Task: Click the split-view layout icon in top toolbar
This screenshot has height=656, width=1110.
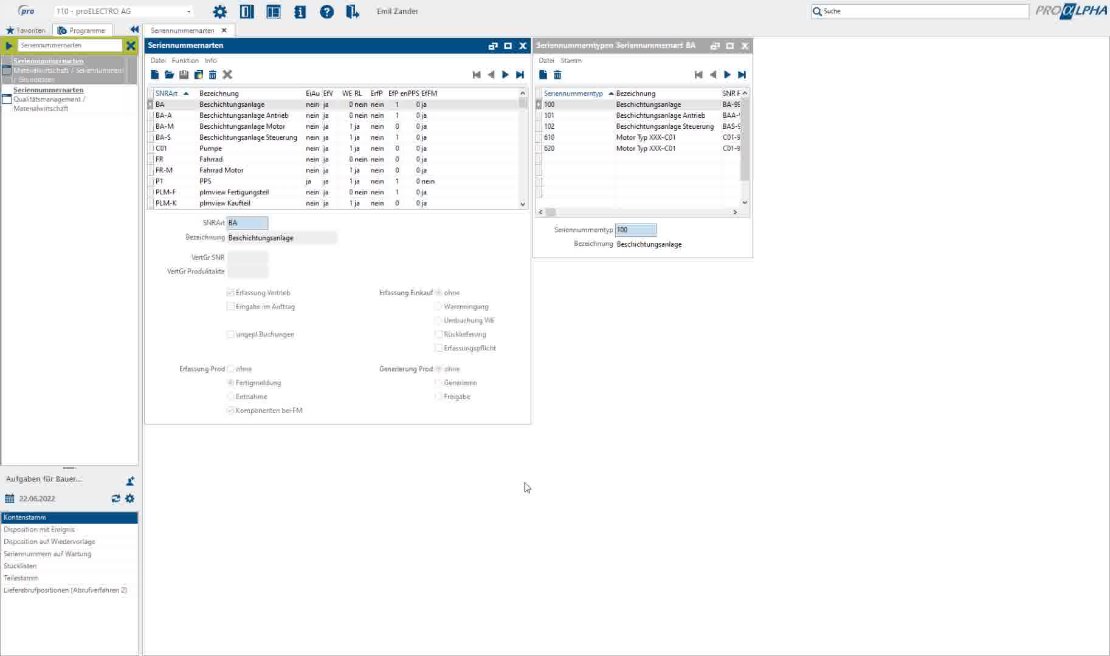Action: pos(246,12)
